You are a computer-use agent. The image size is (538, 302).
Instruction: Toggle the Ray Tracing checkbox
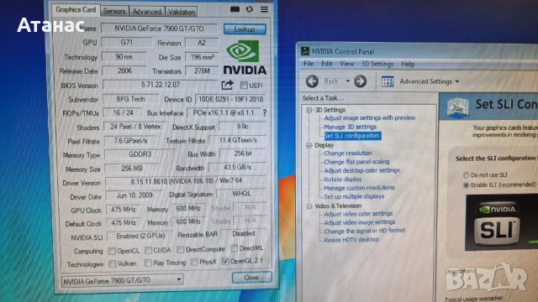pos(148,263)
